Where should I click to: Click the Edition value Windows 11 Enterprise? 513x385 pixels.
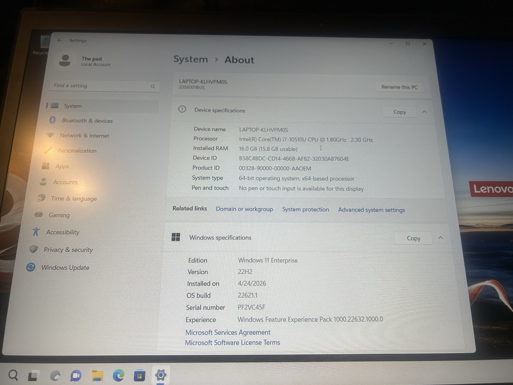tap(268, 260)
